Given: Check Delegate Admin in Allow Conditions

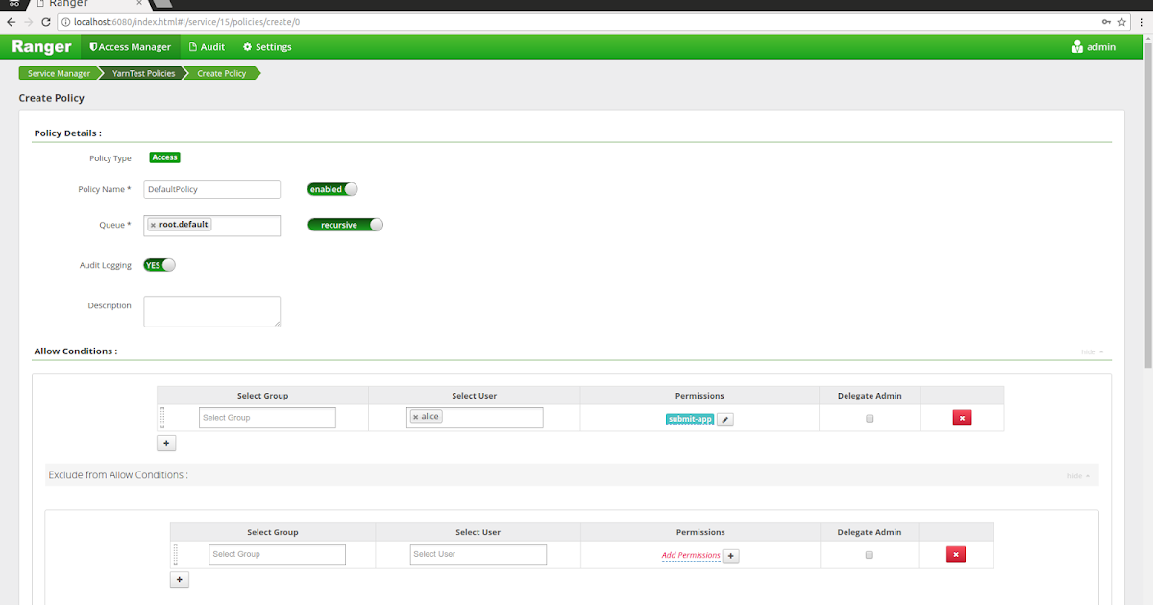Looking at the screenshot, I should (868, 418).
